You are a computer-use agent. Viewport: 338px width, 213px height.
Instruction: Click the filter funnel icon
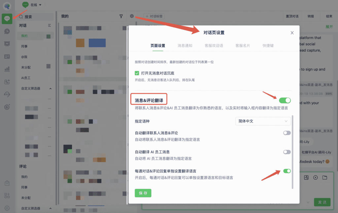(121, 16)
